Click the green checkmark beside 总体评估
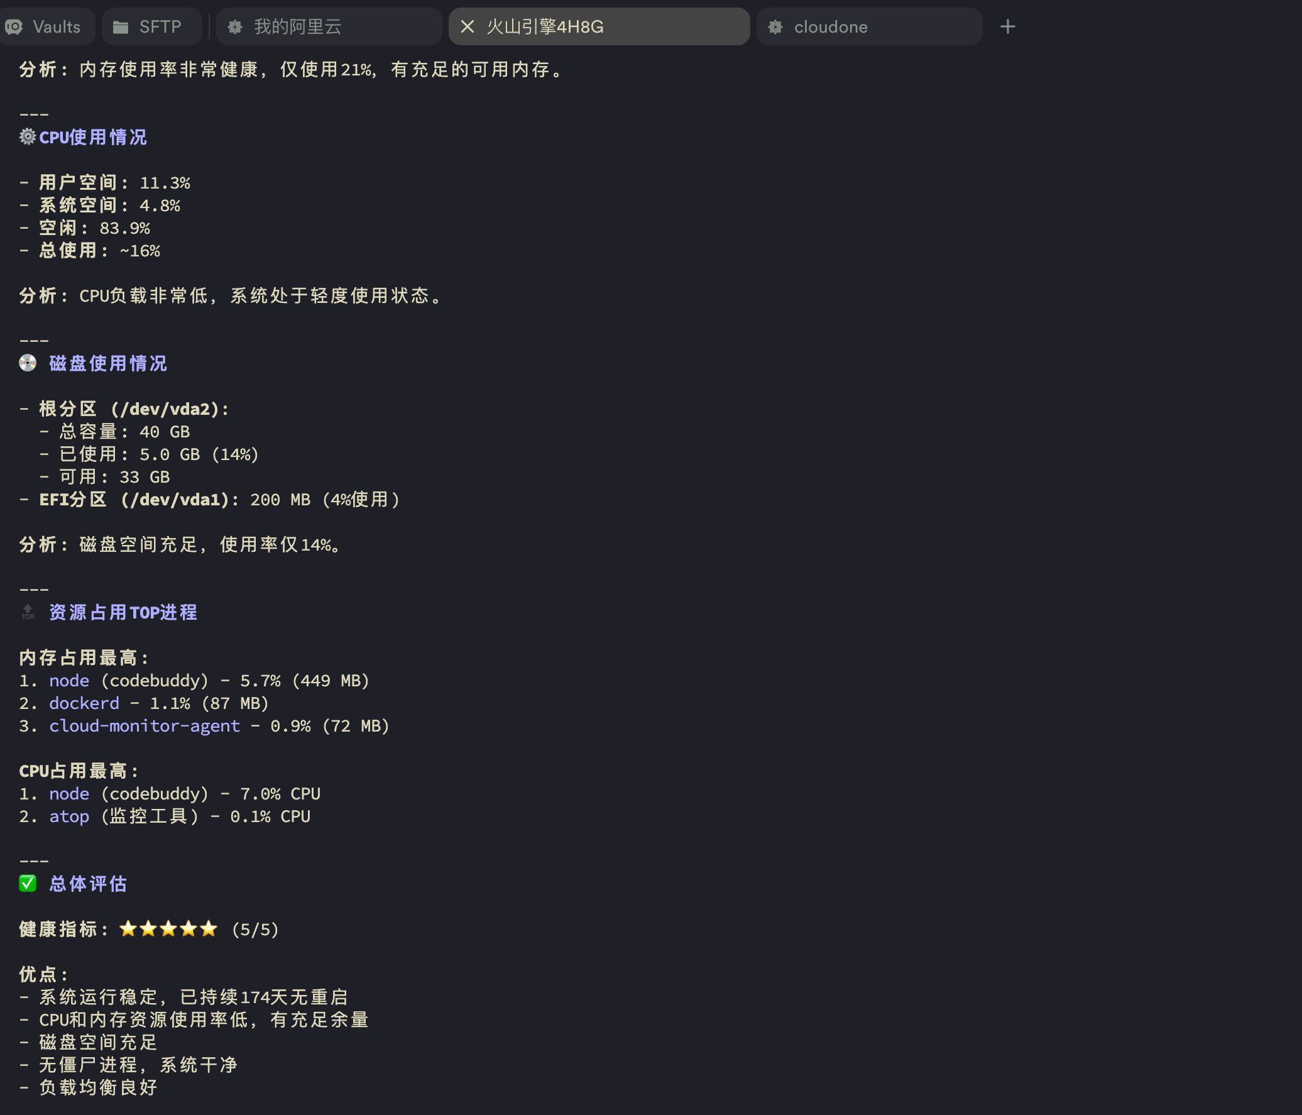1302x1115 pixels. [27, 884]
